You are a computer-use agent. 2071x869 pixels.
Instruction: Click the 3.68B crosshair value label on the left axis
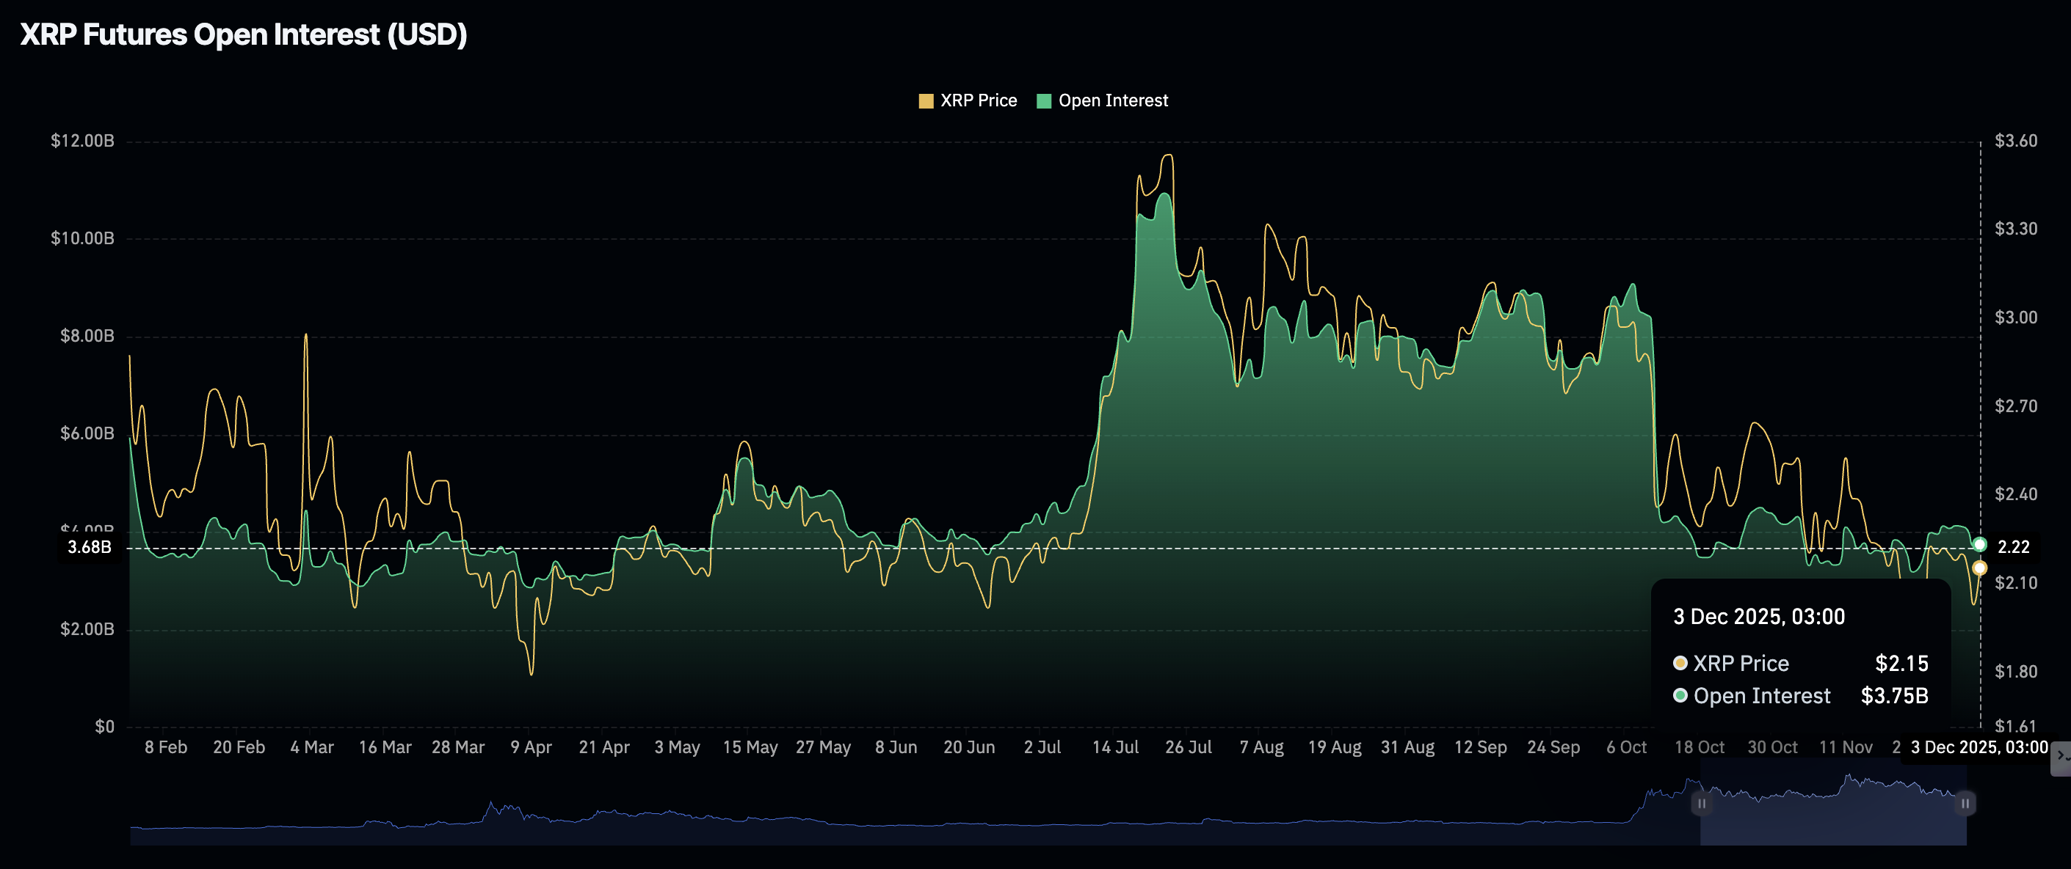90,548
